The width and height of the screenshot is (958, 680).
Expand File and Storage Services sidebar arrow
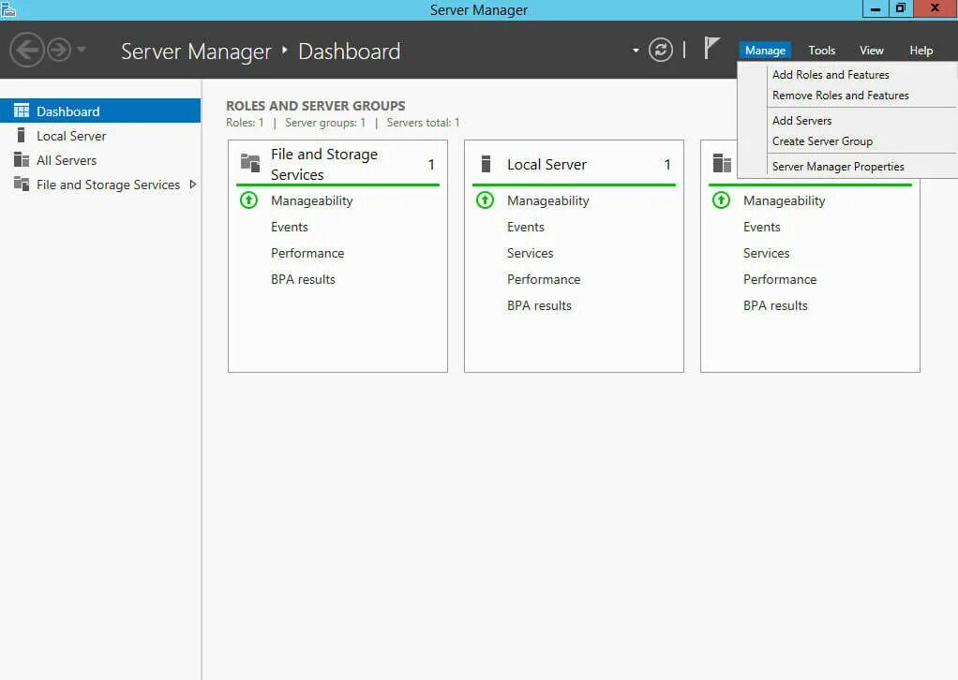[x=193, y=184]
